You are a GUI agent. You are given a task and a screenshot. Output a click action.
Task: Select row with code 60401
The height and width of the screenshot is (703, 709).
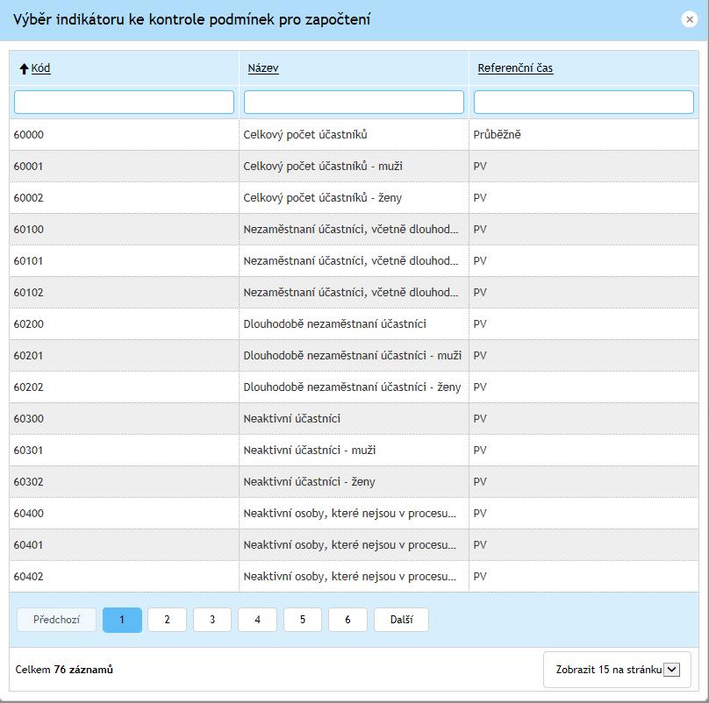[x=354, y=545]
